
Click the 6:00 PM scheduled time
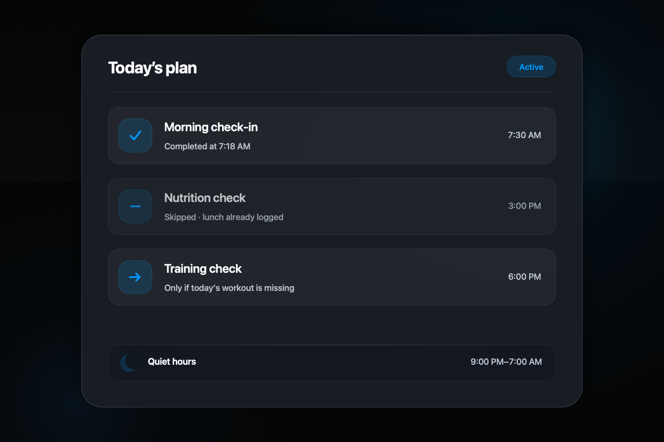524,277
